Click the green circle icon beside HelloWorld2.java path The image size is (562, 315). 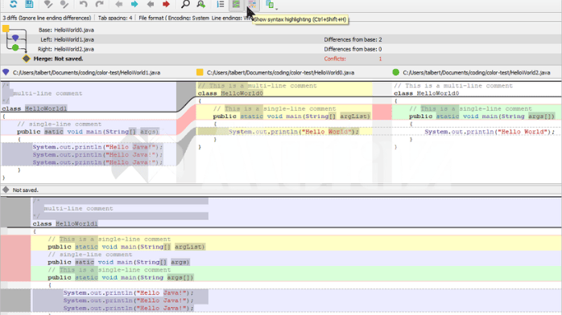pyautogui.click(x=395, y=72)
